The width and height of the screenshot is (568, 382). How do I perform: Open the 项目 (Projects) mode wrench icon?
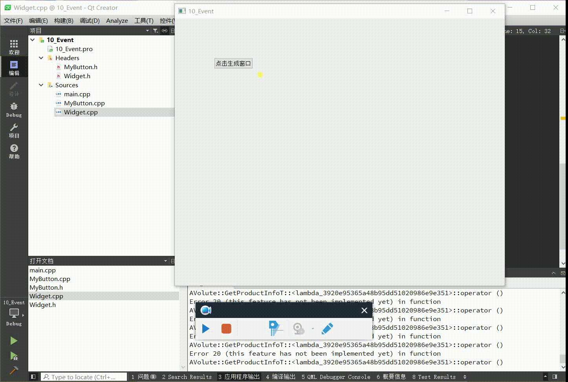(14, 130)
